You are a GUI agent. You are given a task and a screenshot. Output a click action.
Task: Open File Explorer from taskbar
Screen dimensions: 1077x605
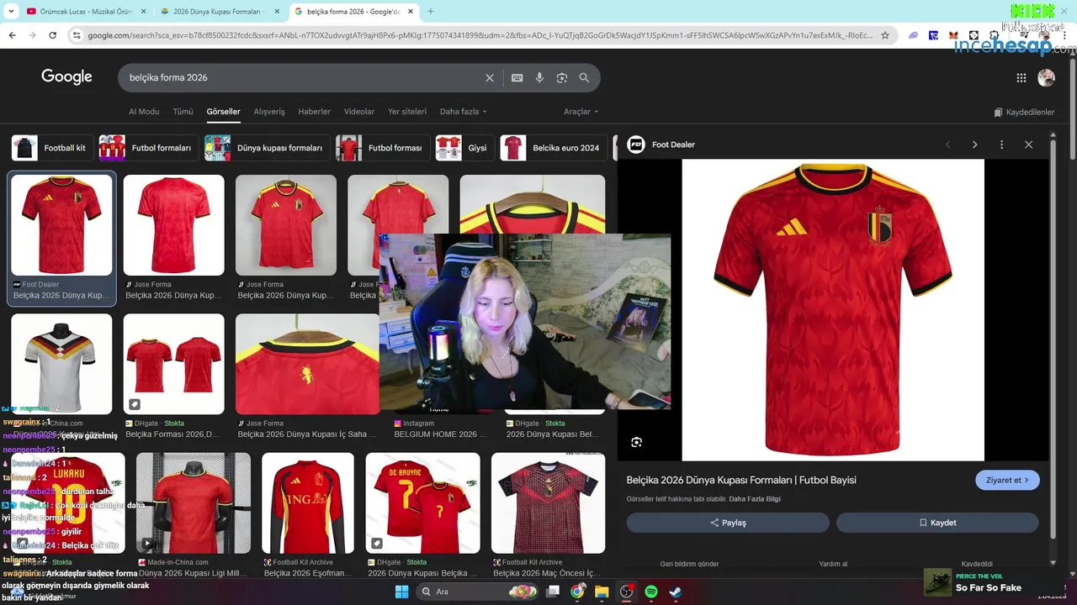point(602,592)
